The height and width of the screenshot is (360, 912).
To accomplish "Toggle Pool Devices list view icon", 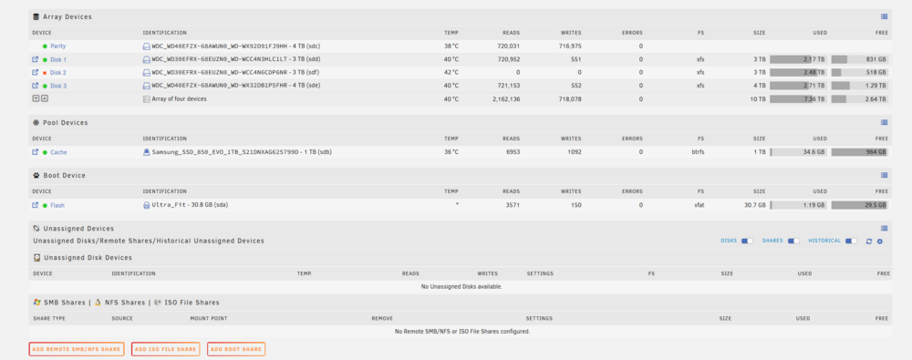I will coord(884,123).
